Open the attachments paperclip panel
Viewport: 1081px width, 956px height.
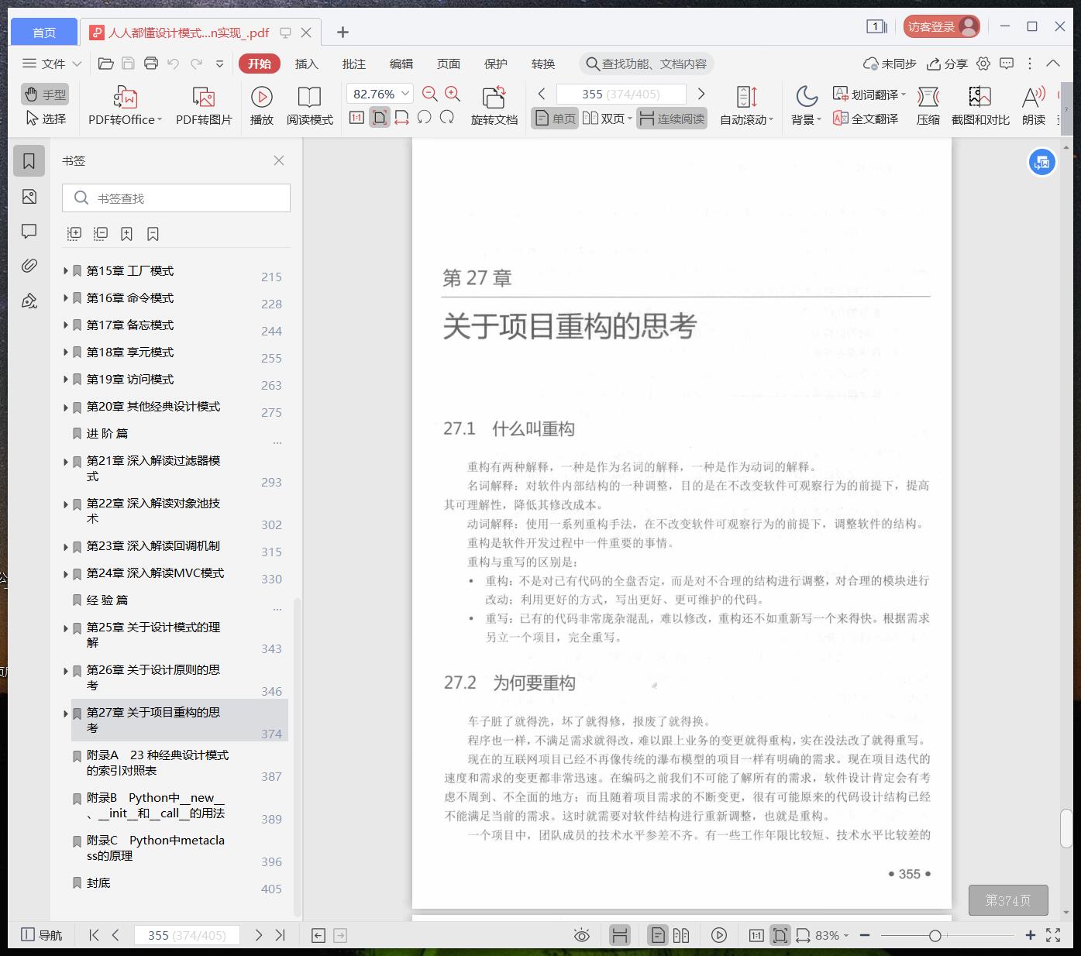coord(29,266)
